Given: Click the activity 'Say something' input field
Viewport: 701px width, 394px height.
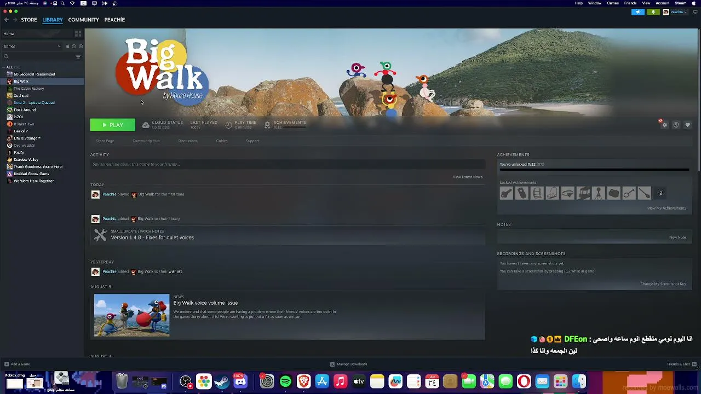Looking at the screenshot, I should pyautogui.click(x=288, y=164).
